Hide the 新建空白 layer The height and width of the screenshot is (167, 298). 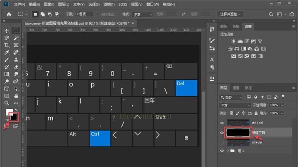click(x=222, y=132)
